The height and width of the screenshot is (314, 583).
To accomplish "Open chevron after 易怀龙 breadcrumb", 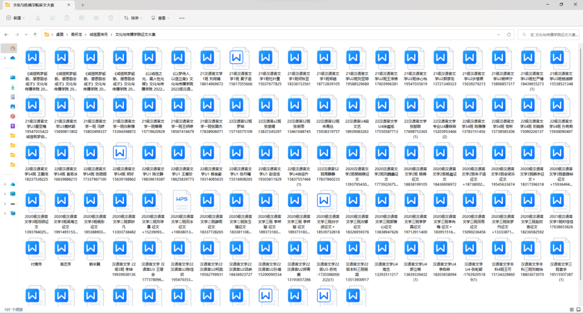I will point(85,35).
